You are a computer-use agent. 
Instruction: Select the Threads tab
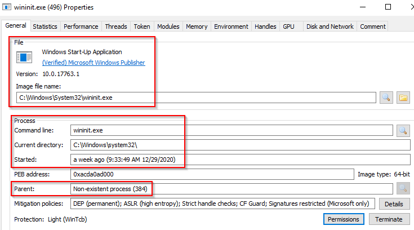pyautogui.click(x=116, y=26)
